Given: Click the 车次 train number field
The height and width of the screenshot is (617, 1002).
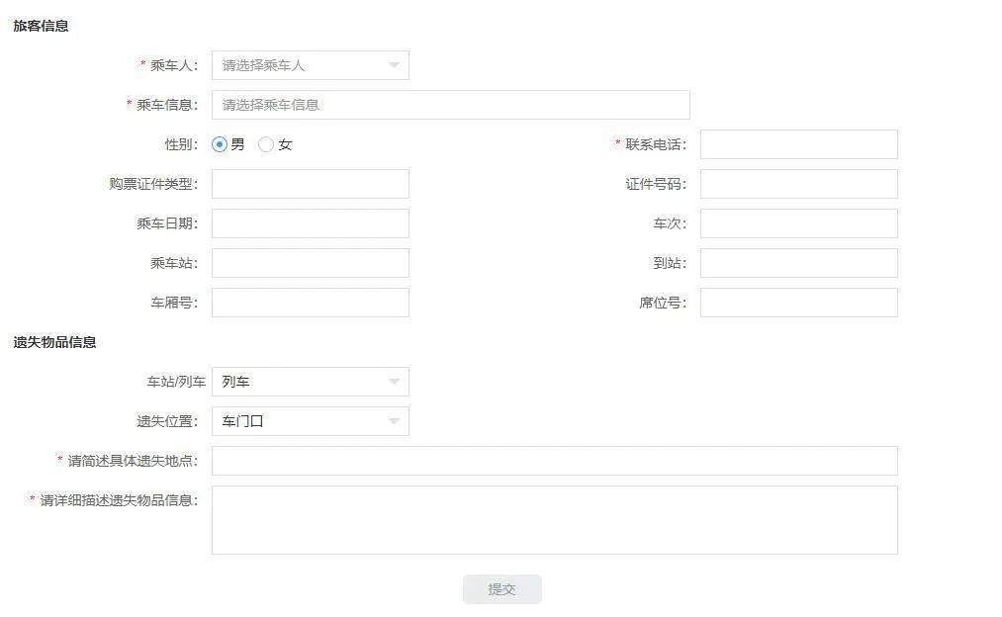Looking at the screenshot, I should (x=798, y=222).
